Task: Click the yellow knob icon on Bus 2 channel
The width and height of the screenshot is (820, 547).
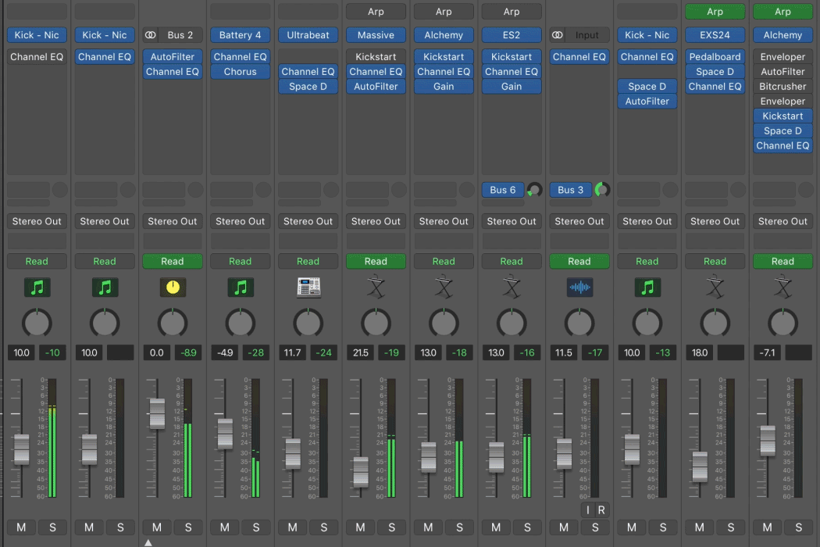Action: 173,288
